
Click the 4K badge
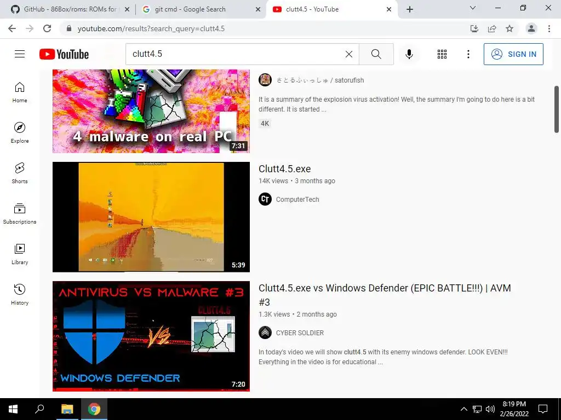[265, 123]
